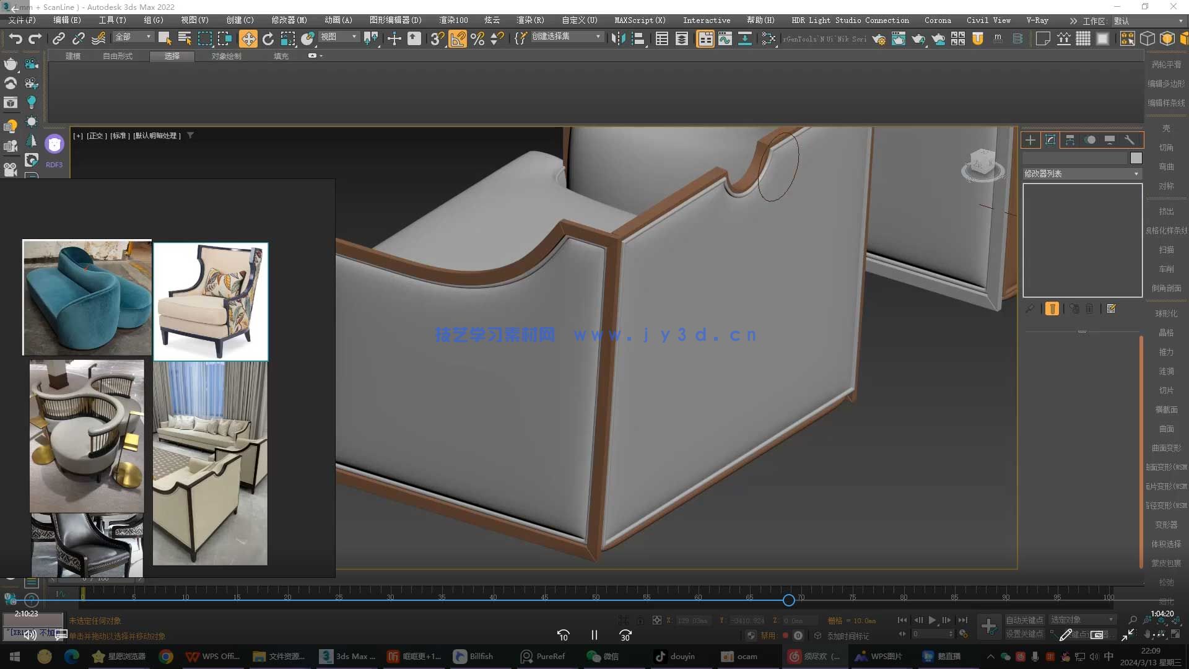Switch to the 自由形式 ribbon tab
The width and height of the screenshot is (1189, 669).
click(x=118, y=56)
